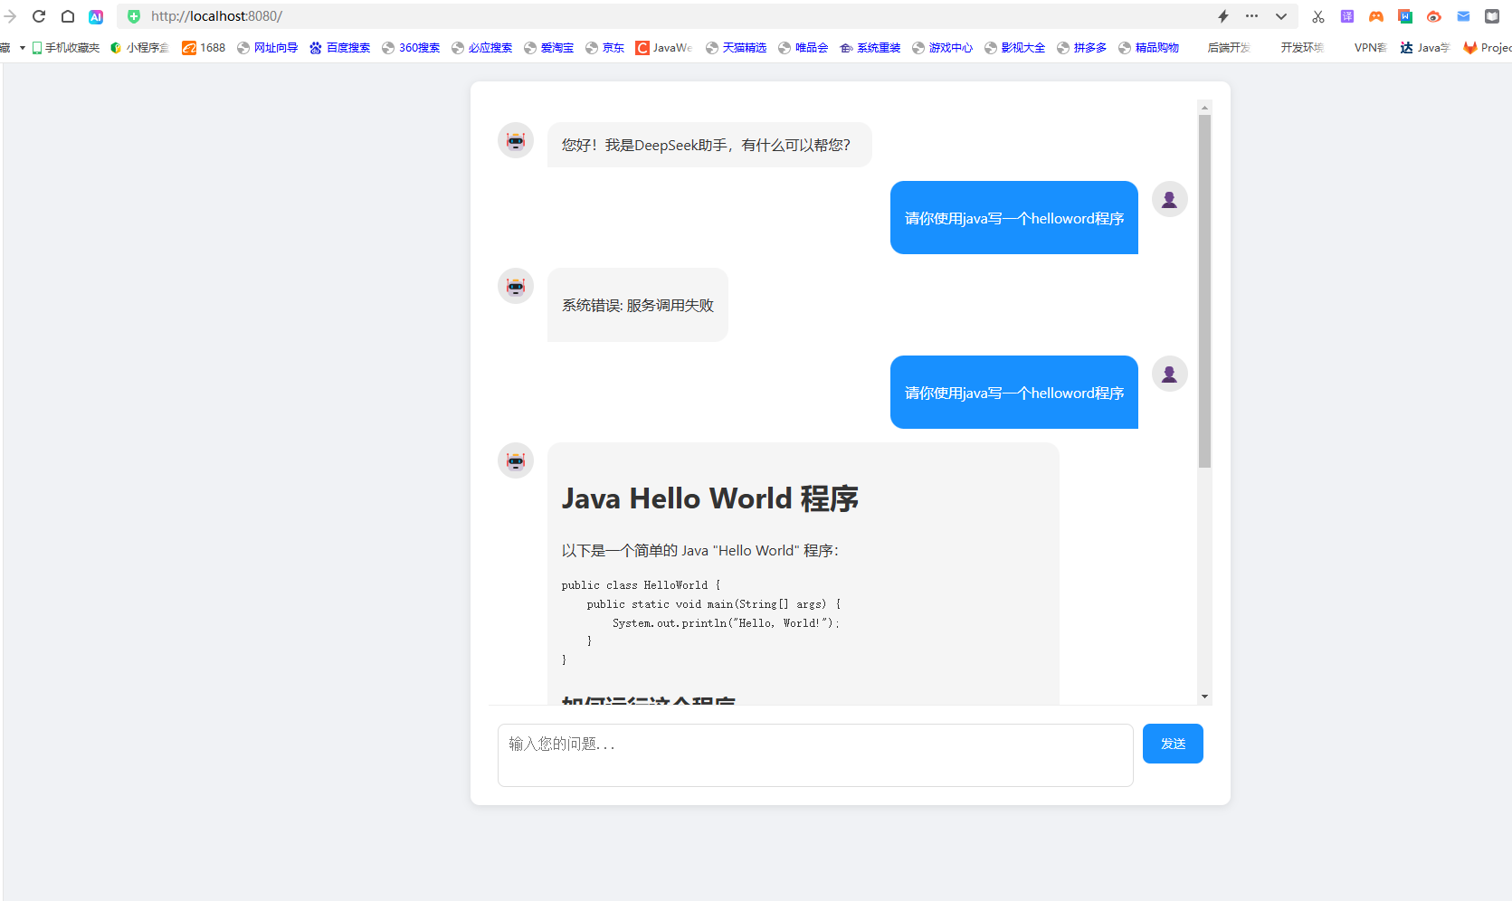This screenshot has width=1512, height=901.
Task: Click the second 请你使用java写一个helloword程序 bubble
Action: click(x=1014, y=392)
